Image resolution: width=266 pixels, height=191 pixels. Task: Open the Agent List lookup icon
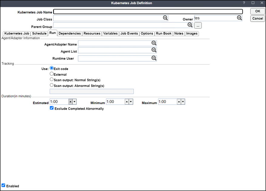click(x=154, y=50)
